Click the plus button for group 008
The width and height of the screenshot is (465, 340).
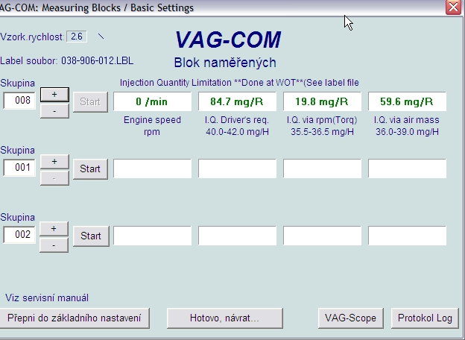tap(54, 95)
